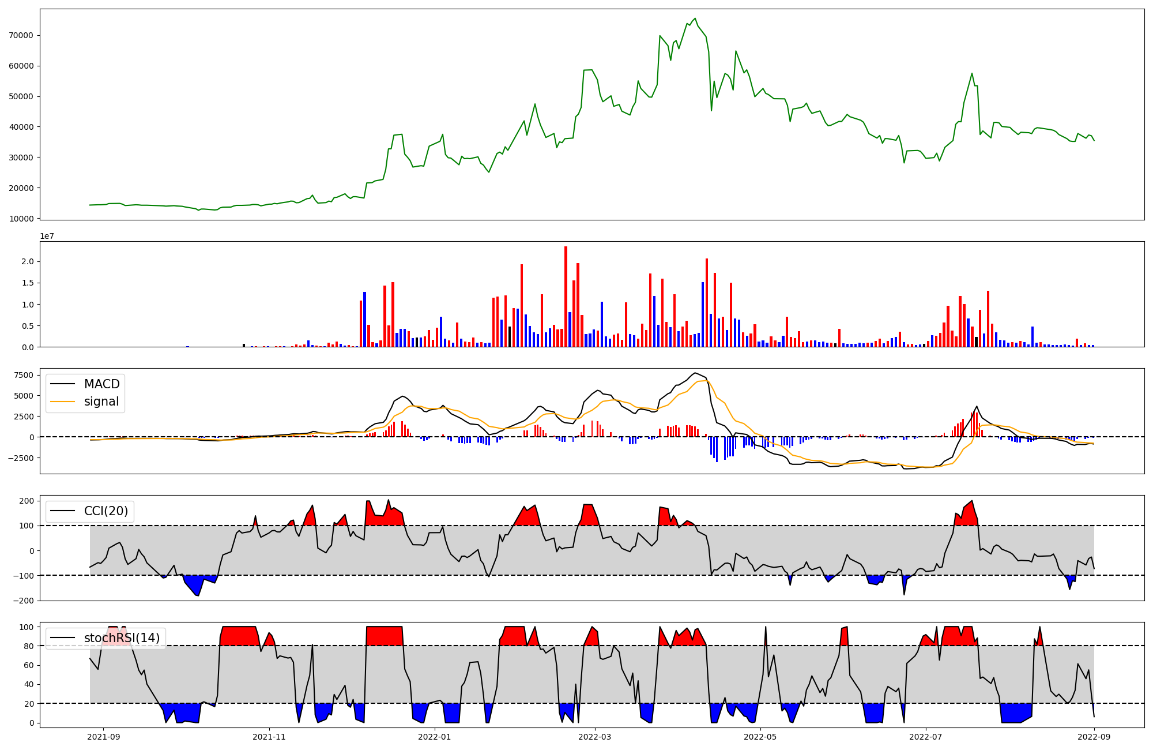Image resolution: width=1153 pixels, height=750 pixels.
Task: Select the 2021-09 date tick label
Action: [104, 737]
